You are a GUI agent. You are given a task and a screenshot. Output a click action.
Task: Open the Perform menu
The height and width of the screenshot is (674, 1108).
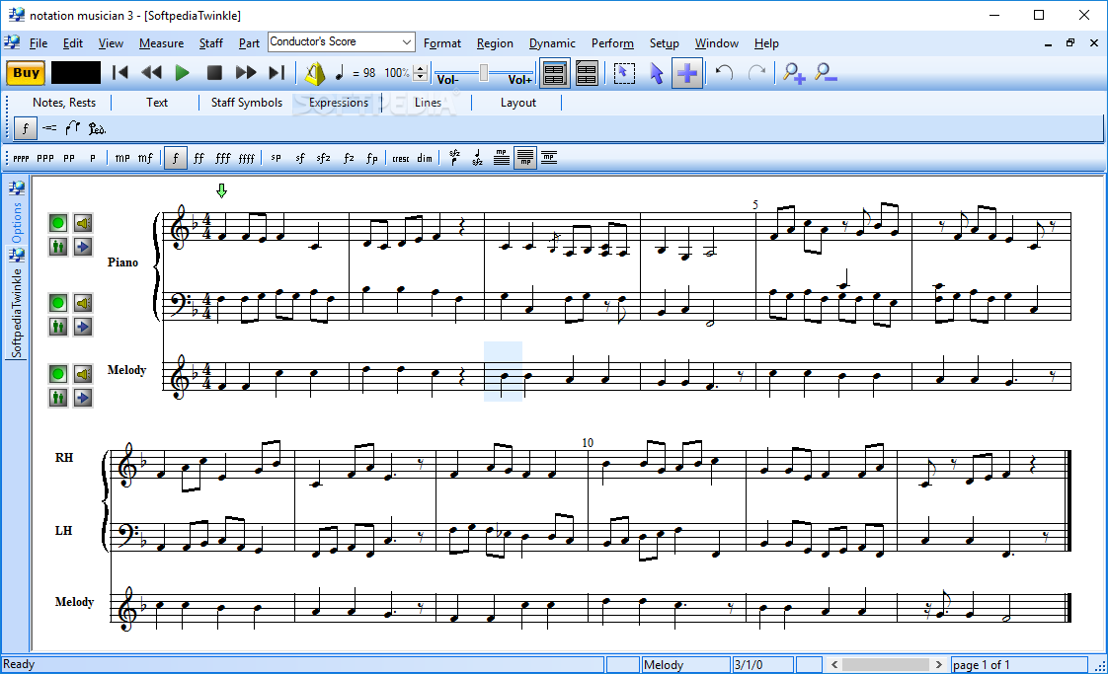pos(612,43)
